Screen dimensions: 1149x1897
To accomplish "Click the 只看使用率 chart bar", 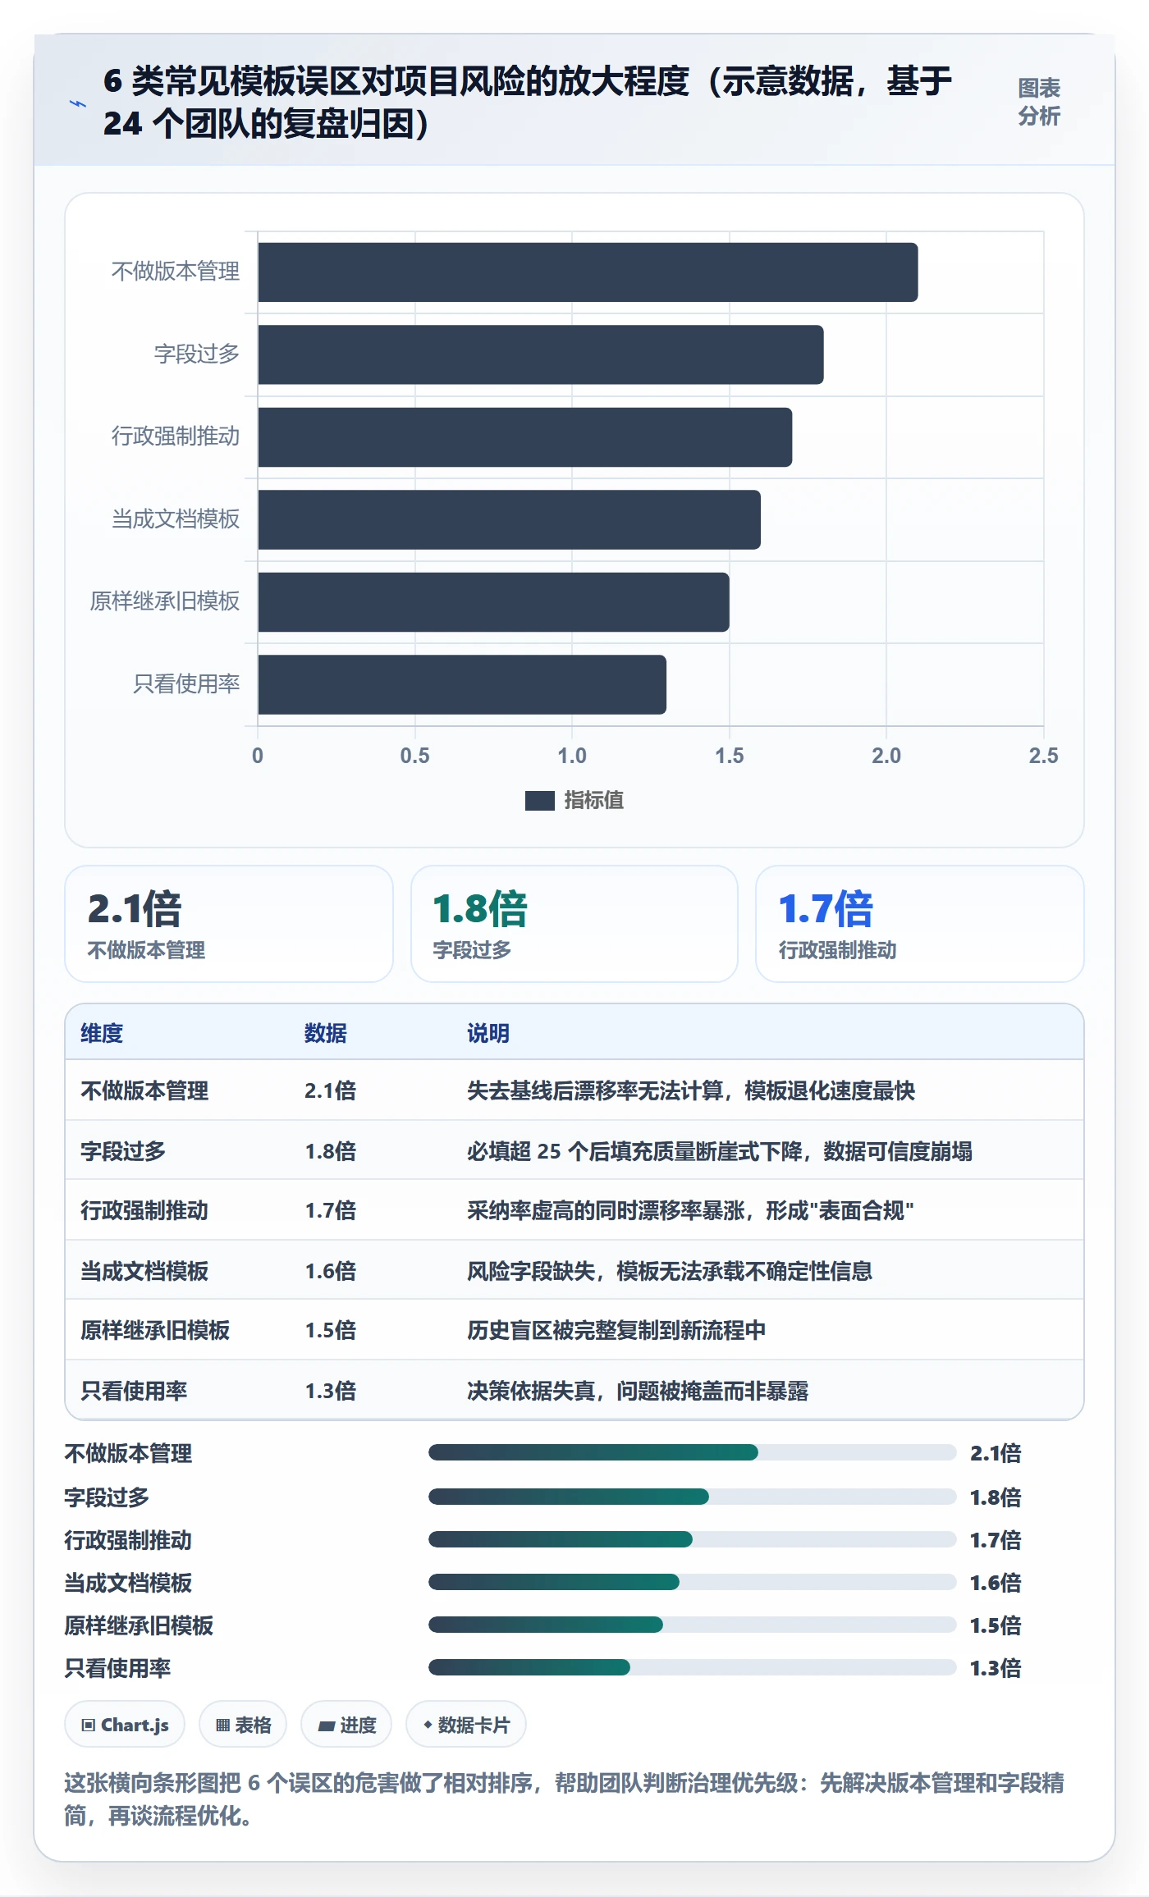I will coord(462,684).
